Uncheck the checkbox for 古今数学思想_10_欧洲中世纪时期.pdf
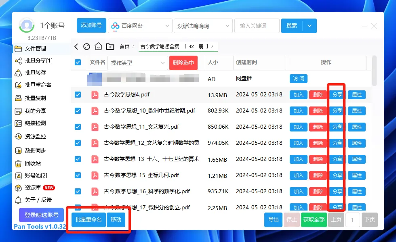 tap(78, 111)
